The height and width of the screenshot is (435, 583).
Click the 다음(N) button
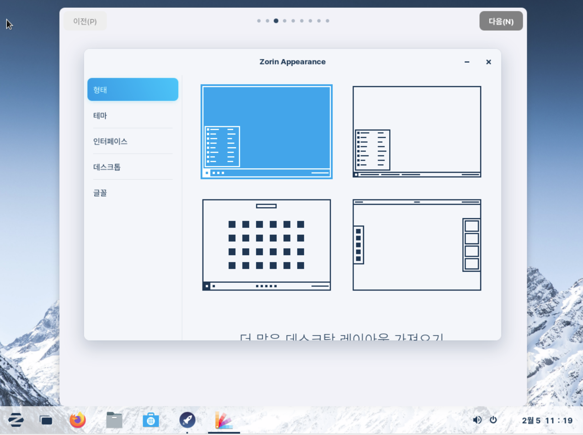pyautogui.click(x=501, y=21)
